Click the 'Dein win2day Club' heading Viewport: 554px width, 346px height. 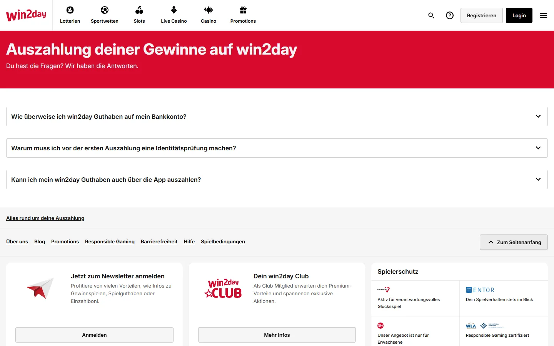(281, 276)
